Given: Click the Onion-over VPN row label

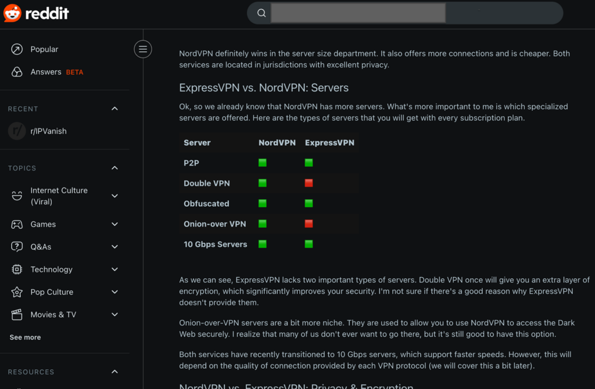Looking at the screenshot, I should click(215, 224).
